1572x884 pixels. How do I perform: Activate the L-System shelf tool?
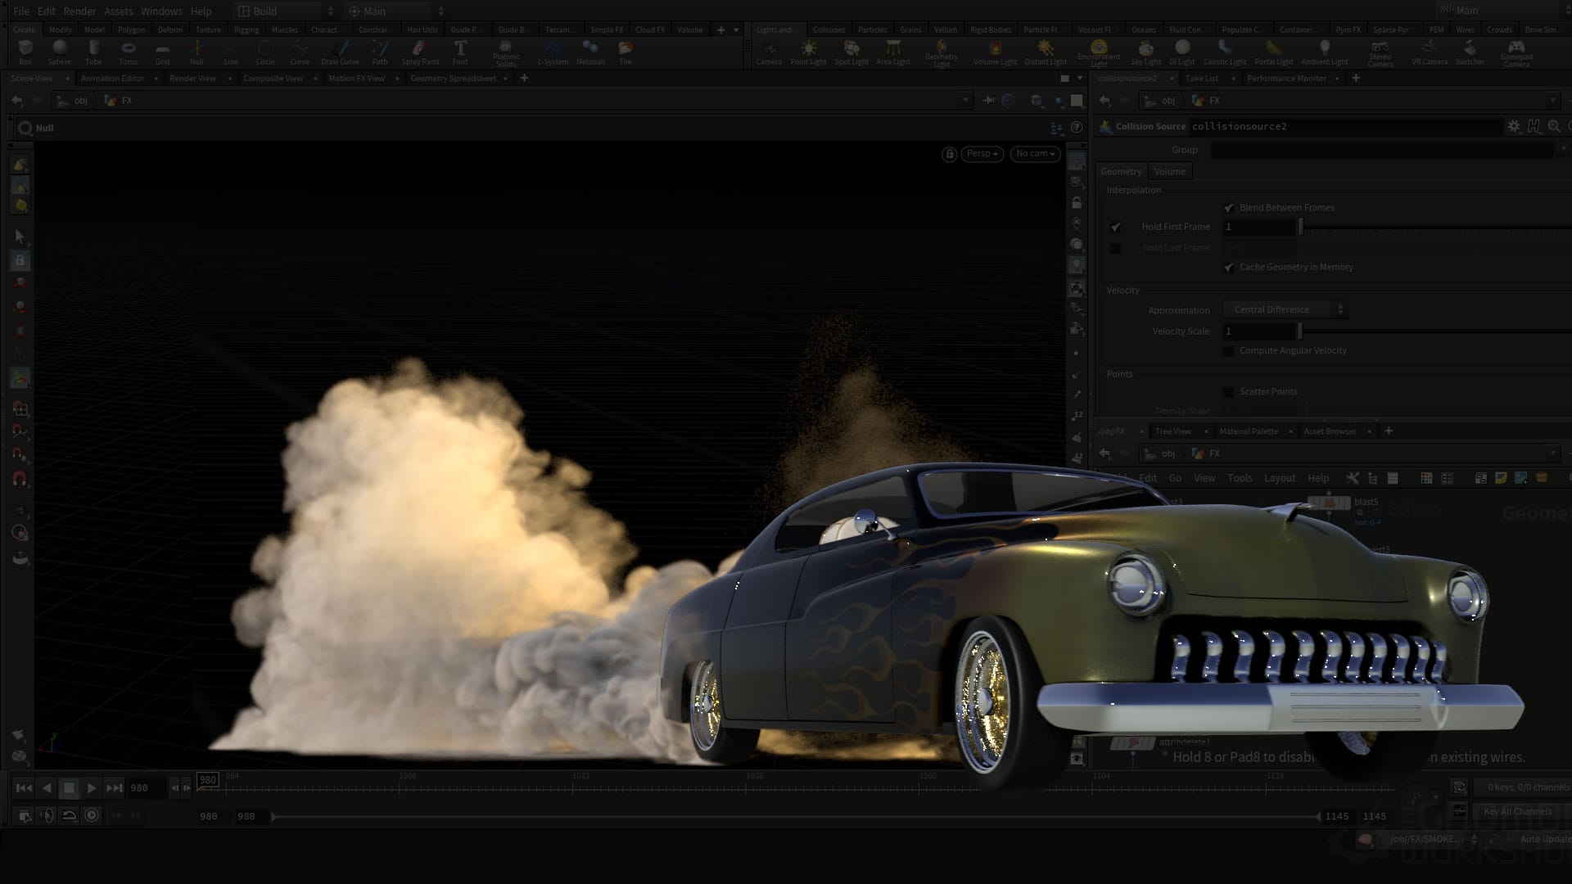[x=553, y=52]
